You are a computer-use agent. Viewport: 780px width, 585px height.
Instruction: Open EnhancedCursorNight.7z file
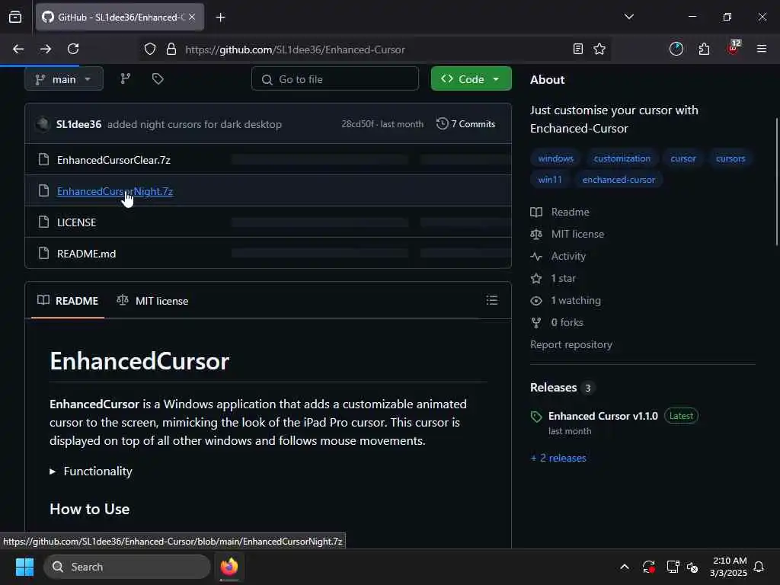pyautogui.click(x=115, y=191)
